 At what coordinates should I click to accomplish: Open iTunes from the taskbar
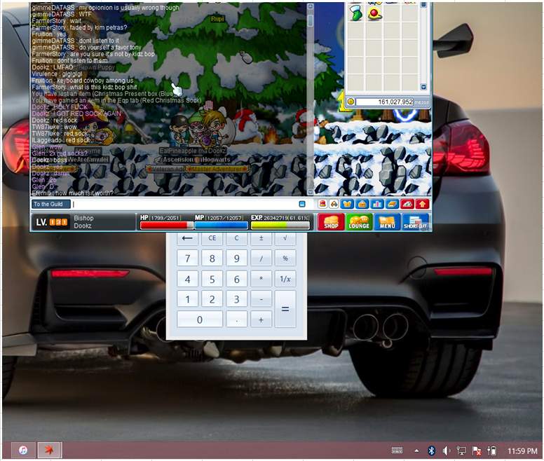[23, 450]
